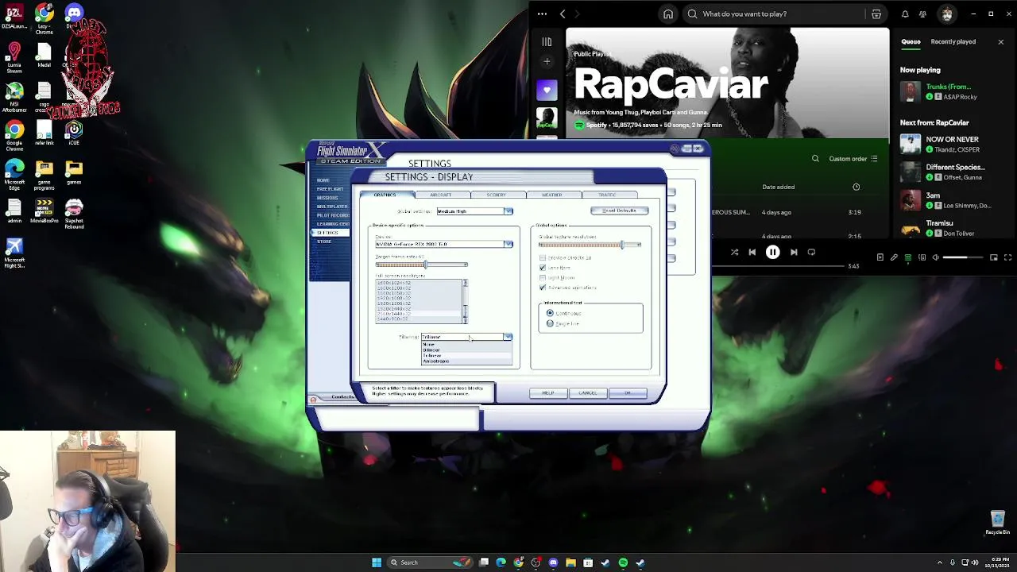Open Spotify profile avatar
The image size is (1017, 572).
point(946,14)
